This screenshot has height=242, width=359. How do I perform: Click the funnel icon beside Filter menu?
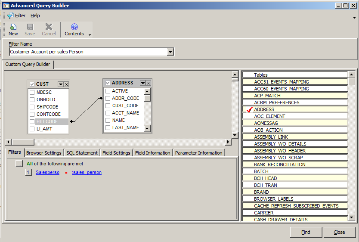(10, 16)
